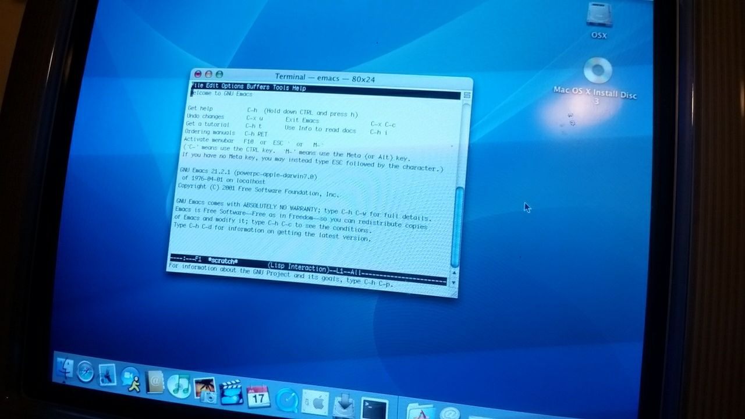The image size is (745, 419).
Task: Click Buffers in the emacs menu line
Action: coord(258,88)
